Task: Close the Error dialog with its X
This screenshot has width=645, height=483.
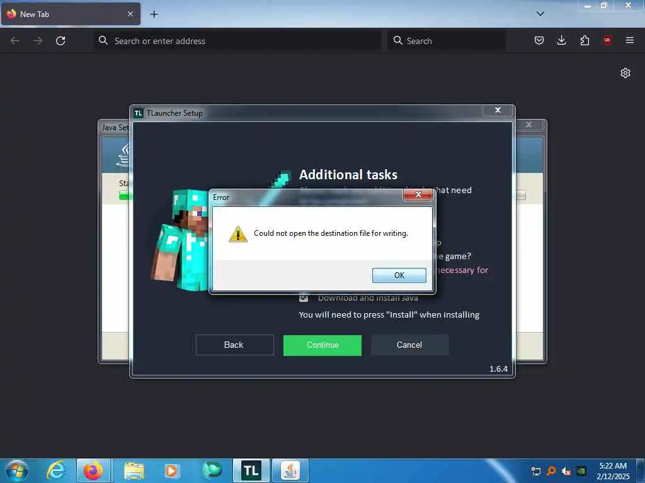Action: [x=418, y=195]
